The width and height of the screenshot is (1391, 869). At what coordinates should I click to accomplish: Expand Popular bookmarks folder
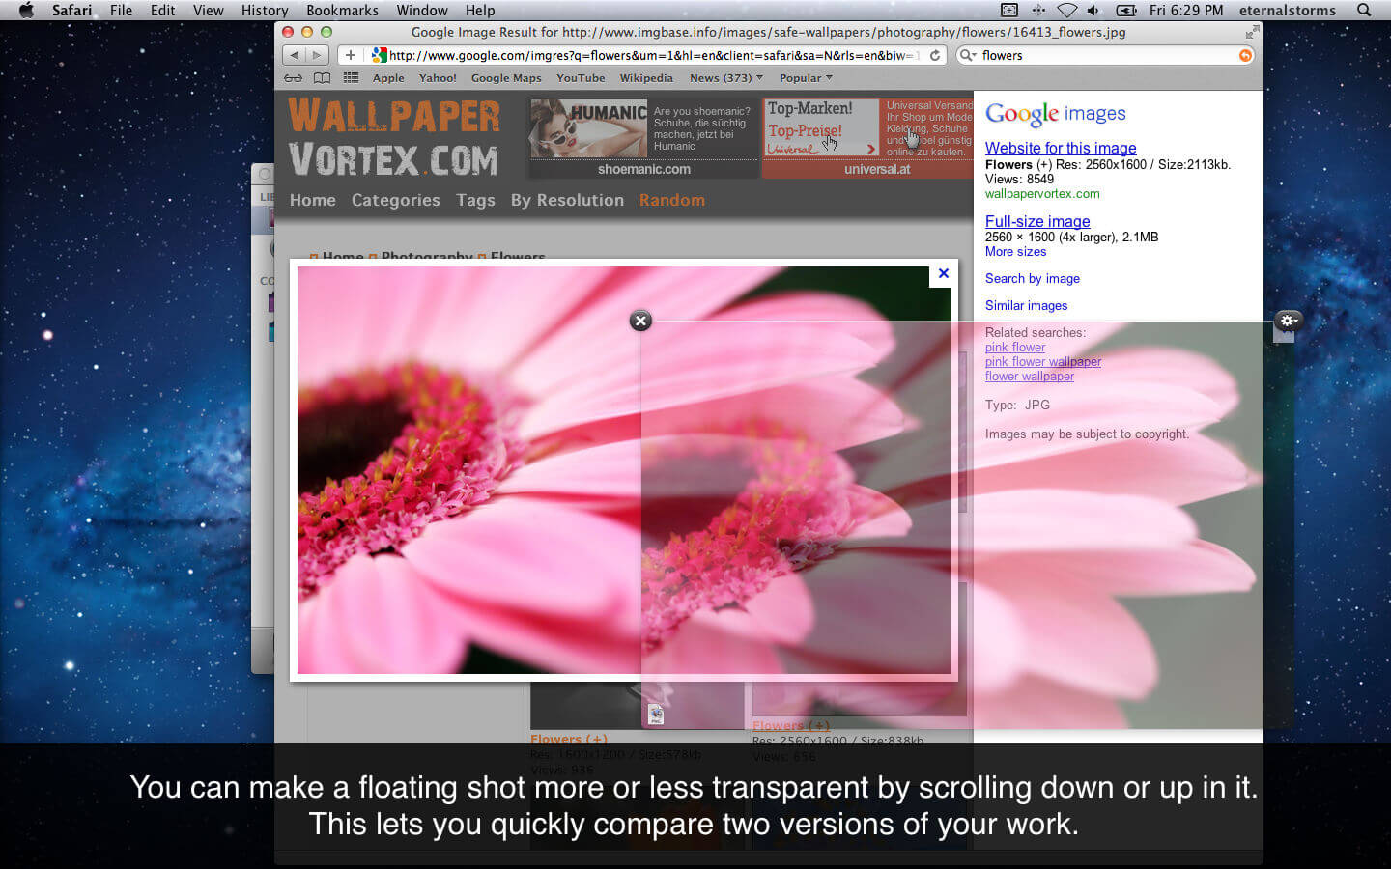[806, 78]
